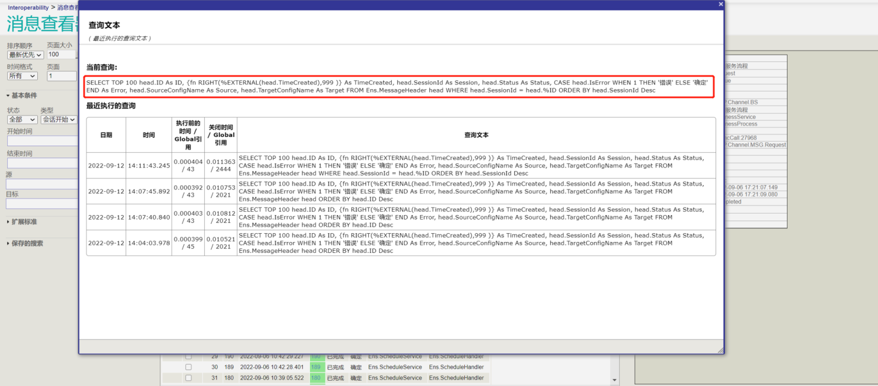Click the green session cell 180
Screen dimensions: 878x386
(316, 378)
